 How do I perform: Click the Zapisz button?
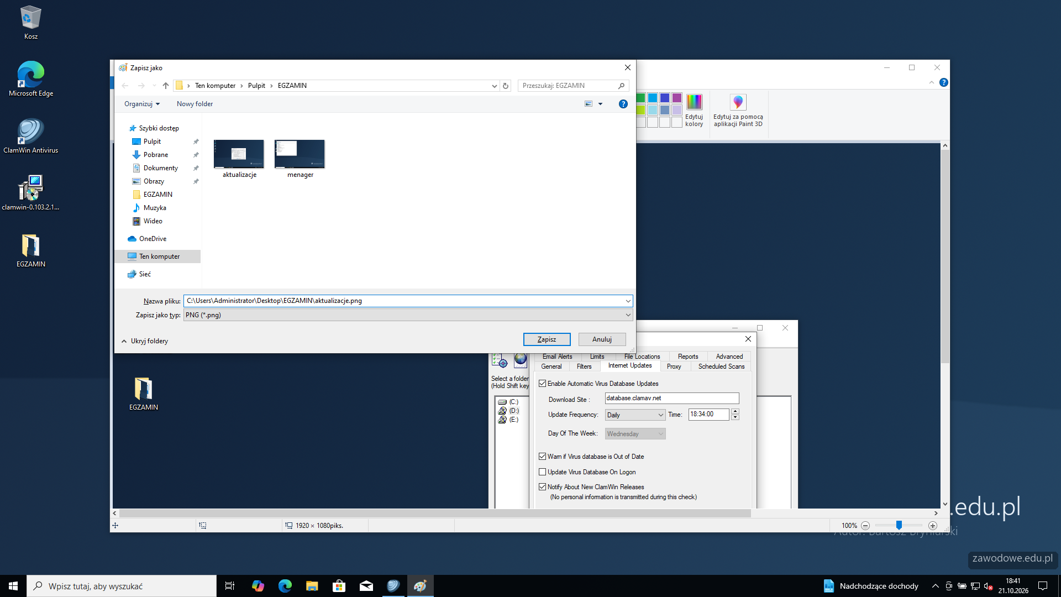(x=547, y=339)
